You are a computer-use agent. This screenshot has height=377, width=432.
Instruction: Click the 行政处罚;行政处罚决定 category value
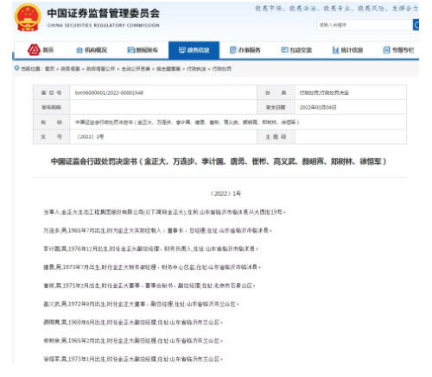click(324, 92)
